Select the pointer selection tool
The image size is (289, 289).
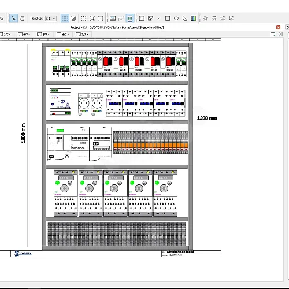click(x=13, y=18)
